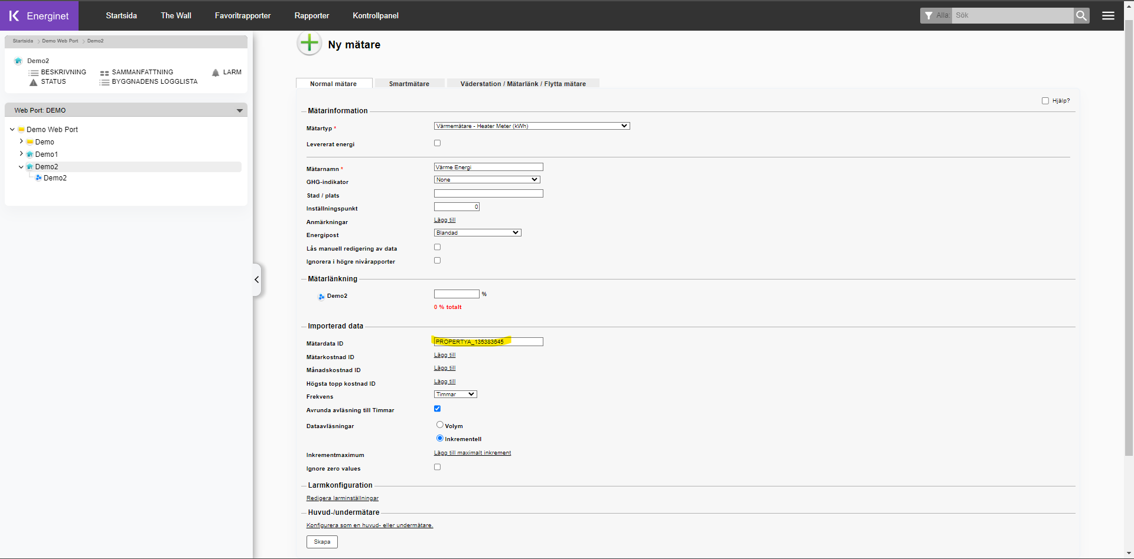Collapse the Demo2 tree node

(x=21, y=167)
